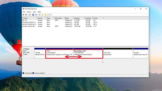Close the Disk Management window

(146, 9)
